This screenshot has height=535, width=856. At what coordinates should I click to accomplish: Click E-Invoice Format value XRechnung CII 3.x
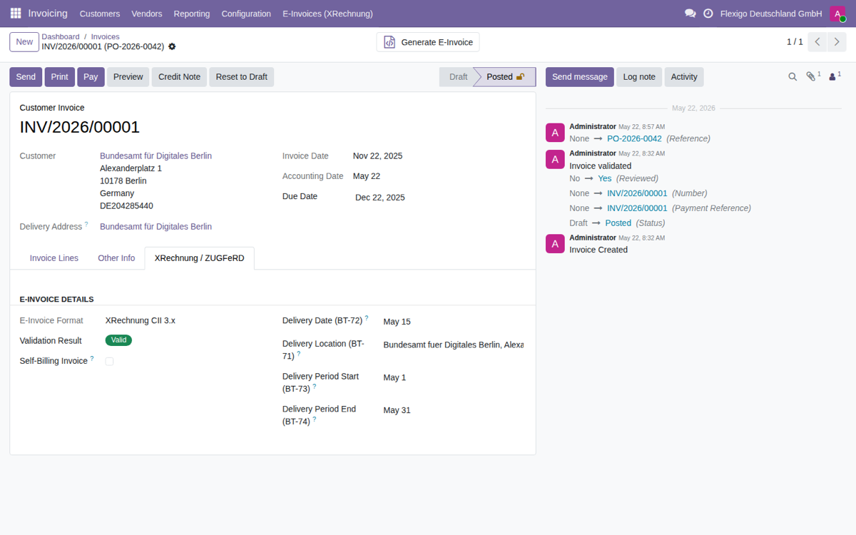tap(141, 320)
